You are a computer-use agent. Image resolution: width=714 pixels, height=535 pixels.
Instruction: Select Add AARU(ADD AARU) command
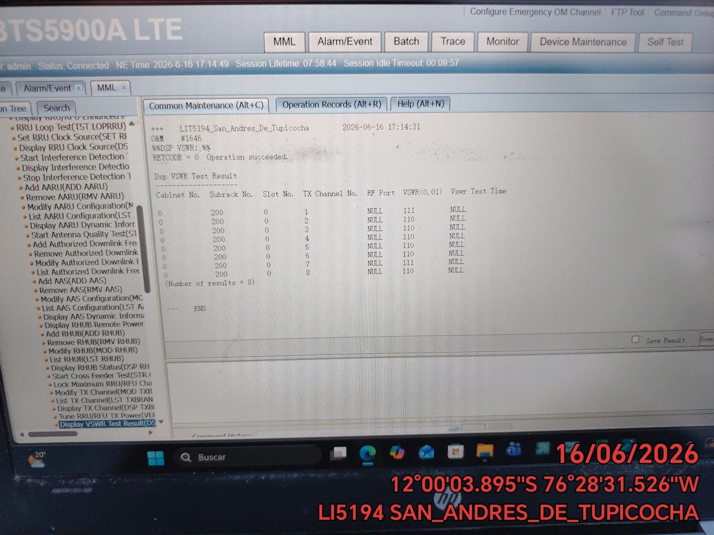(x=66, y=187)
